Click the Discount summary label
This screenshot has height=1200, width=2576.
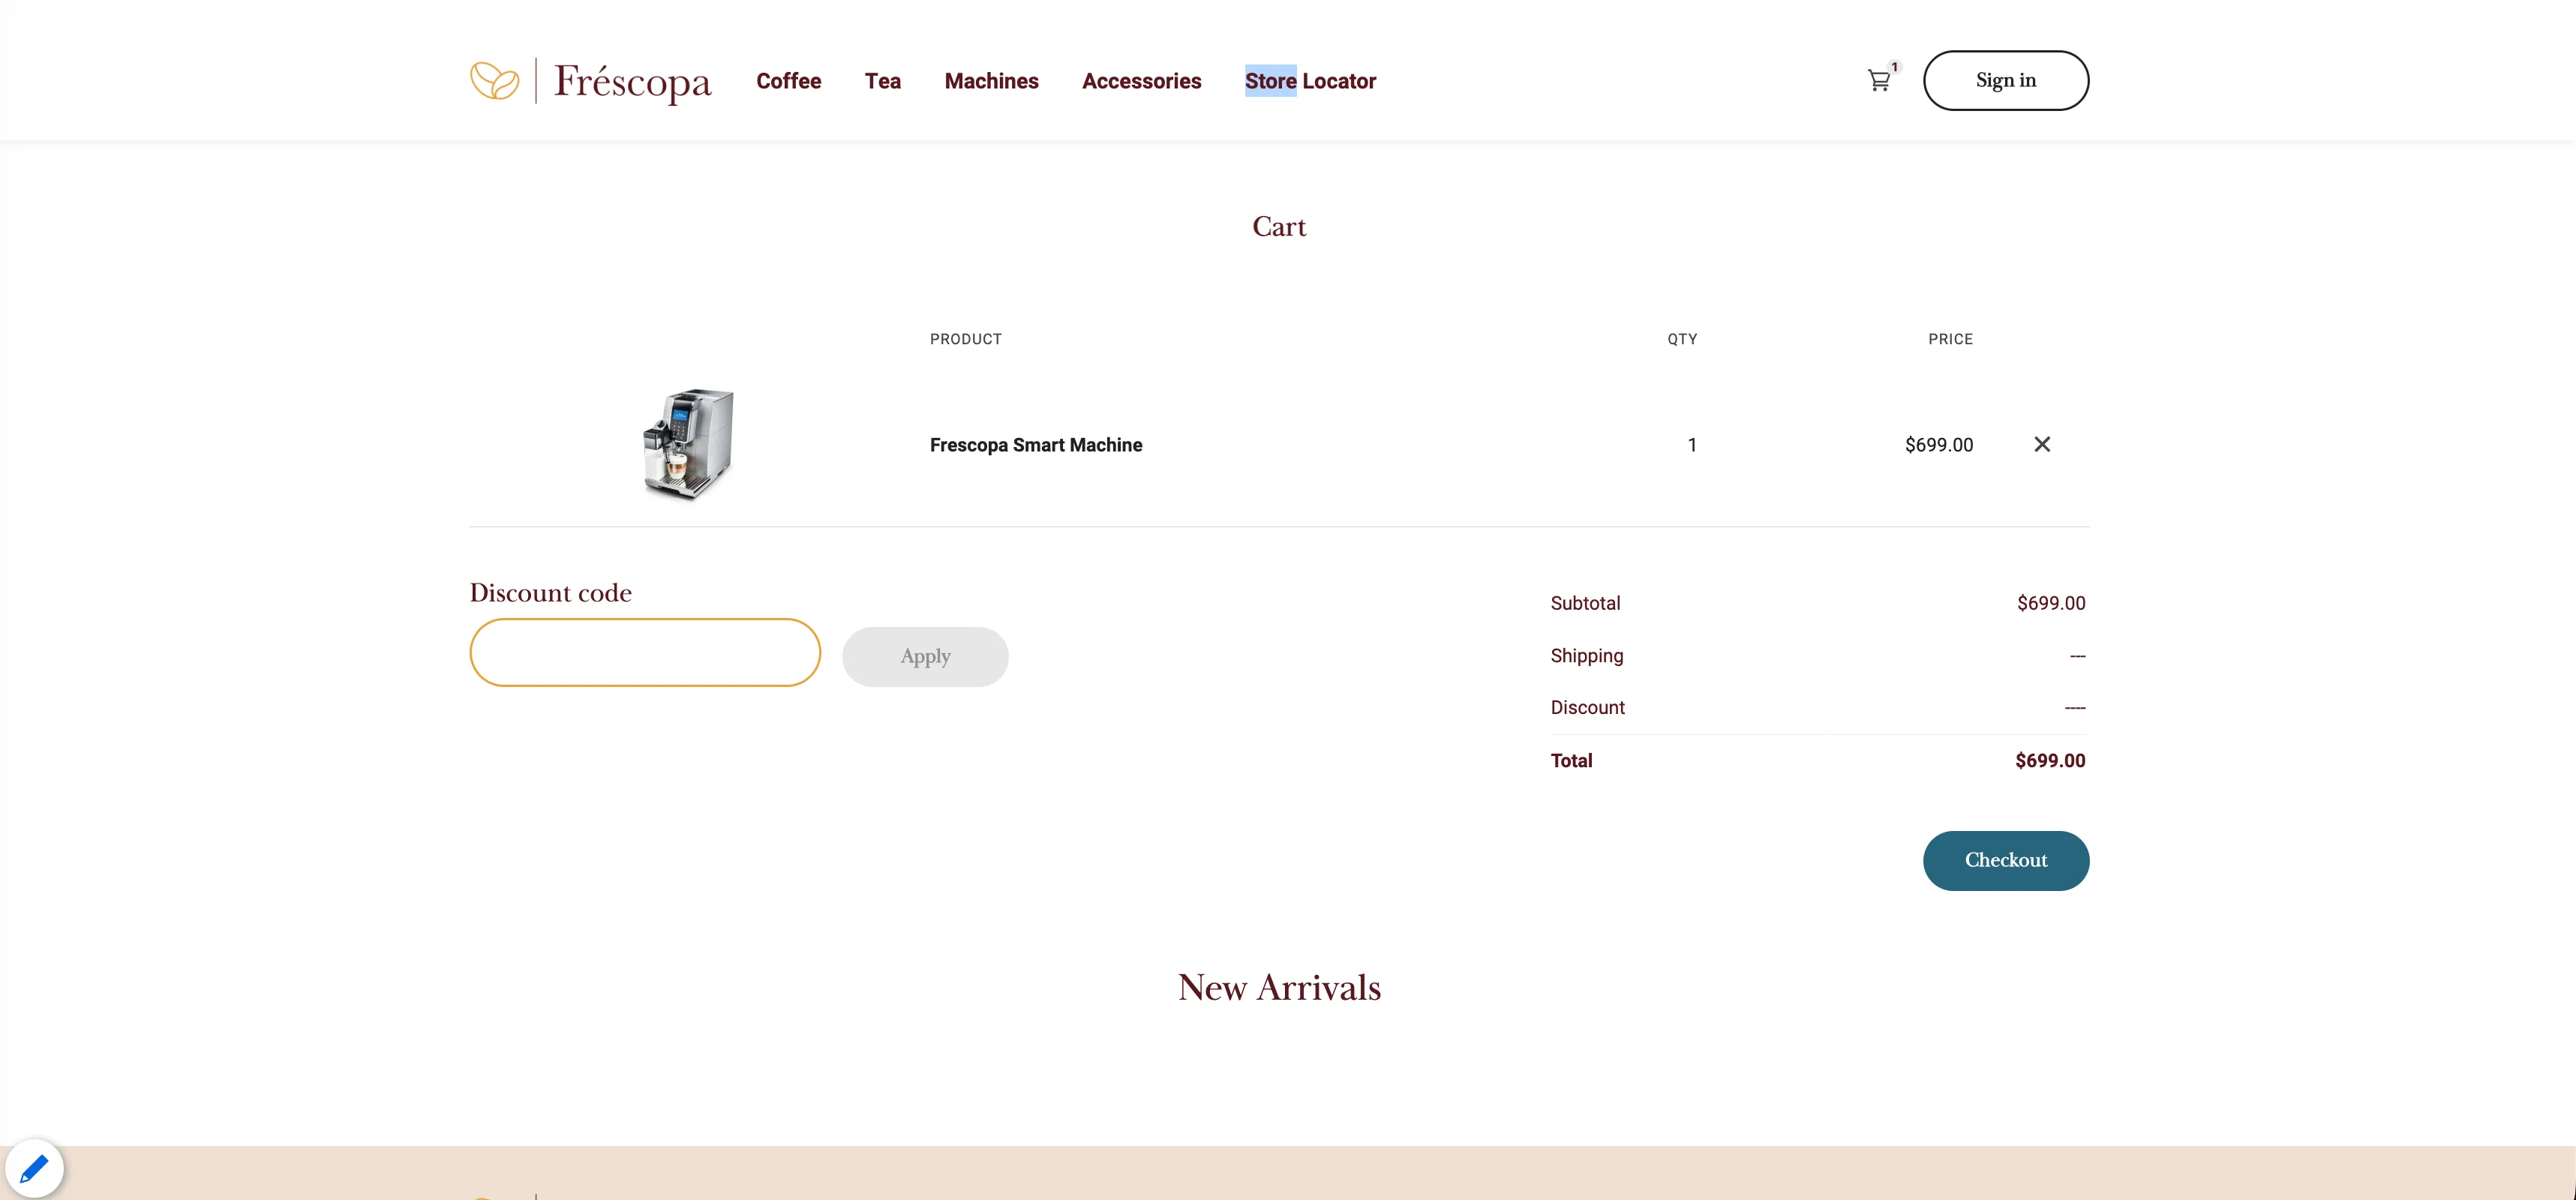pos(1587,708)
